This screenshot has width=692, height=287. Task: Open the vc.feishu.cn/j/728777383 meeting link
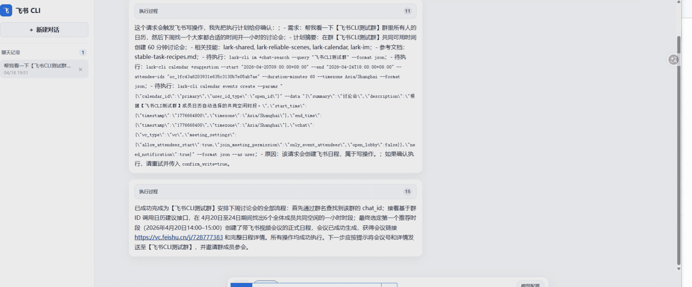(x=179, y=237)
